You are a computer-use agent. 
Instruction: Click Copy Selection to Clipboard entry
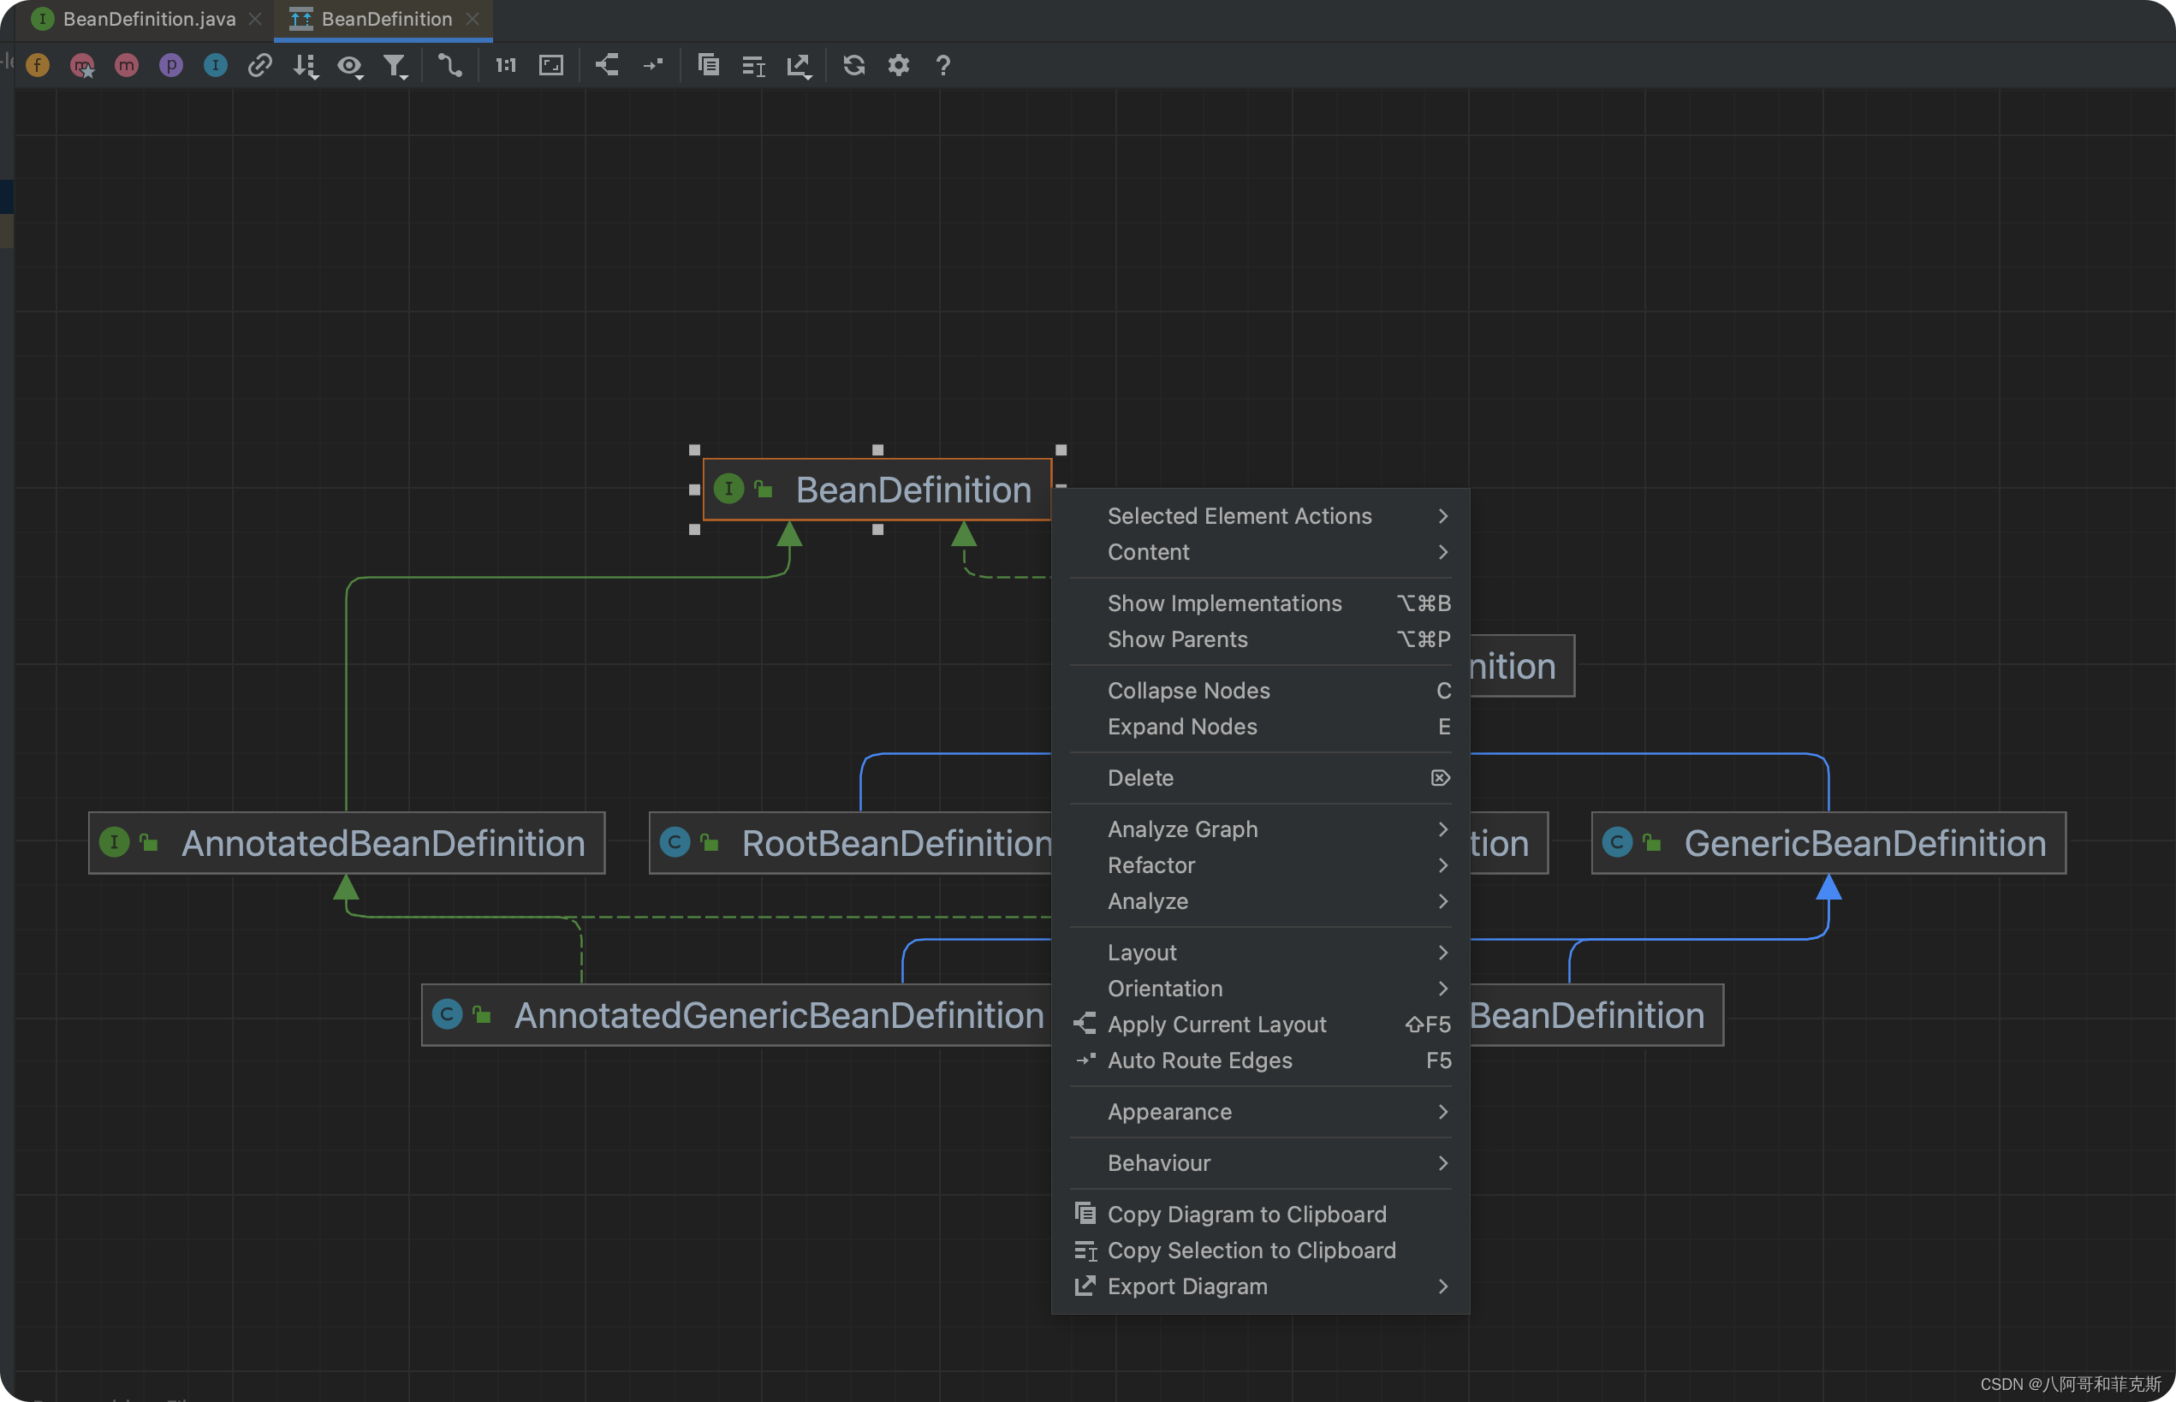(1251, 1251)
